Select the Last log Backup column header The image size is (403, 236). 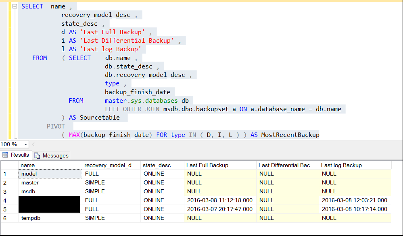[x=355, y=165]
